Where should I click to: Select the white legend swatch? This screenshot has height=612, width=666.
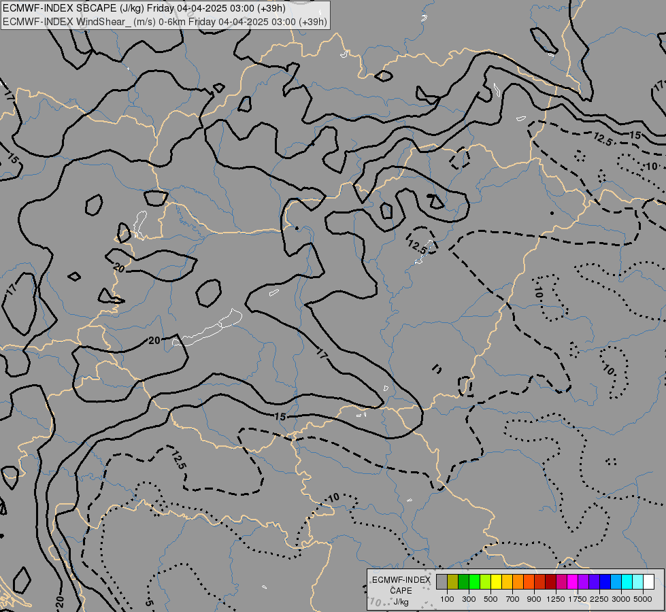click(648, 582)
